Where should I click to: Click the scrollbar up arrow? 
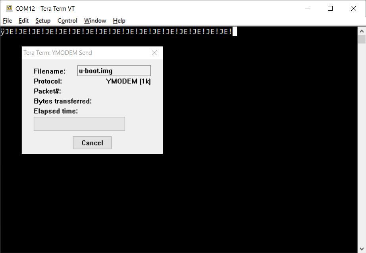[x=362, y=31]
